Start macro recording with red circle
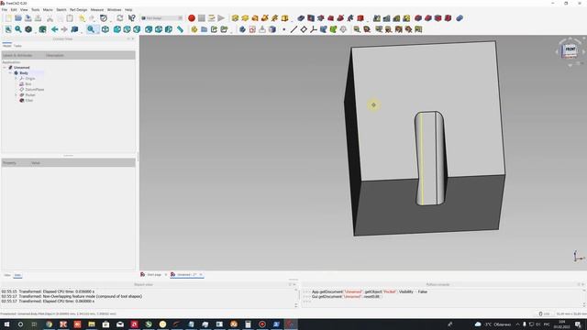Image resolution: width=587 pixels, height=330 pixels. coord(192,18)
